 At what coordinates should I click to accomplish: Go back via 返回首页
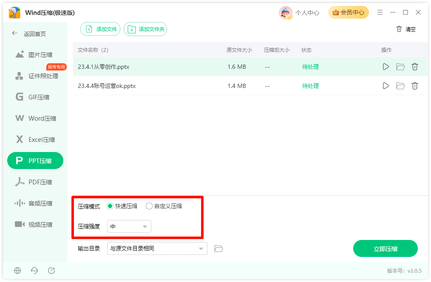pos(29,34)
